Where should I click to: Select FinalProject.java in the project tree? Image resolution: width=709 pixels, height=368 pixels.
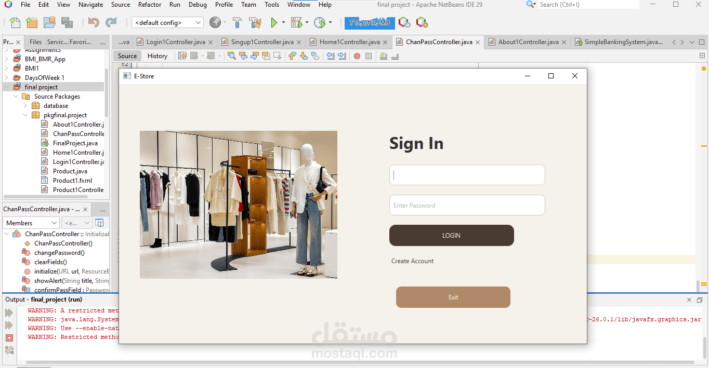tap(75, 143)
